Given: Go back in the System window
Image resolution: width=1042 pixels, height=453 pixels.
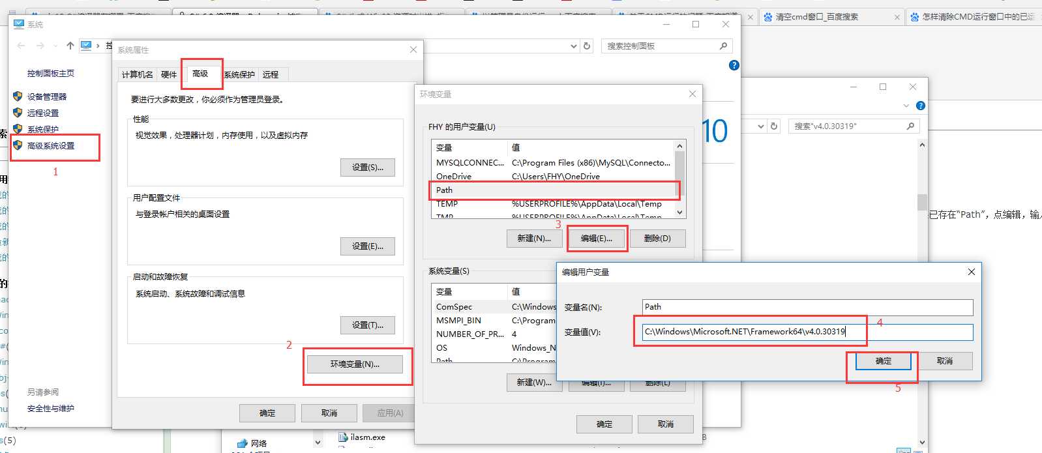Looking at the screenshot, I should 21,46.
